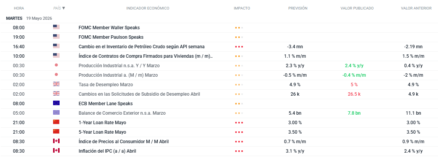Click the EU flag beside ECB Member Lane Speaks
438x161 pixels.
point(56,103)
